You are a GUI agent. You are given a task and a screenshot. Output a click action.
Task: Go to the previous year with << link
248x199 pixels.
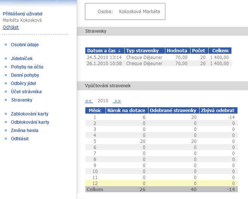pyautogui.click(x=89, y=101)
